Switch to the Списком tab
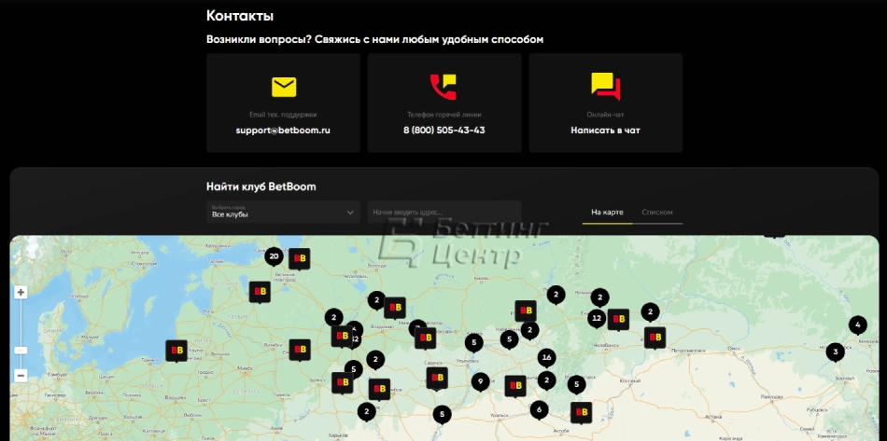887x441 pixels. (x=657, y=213)
